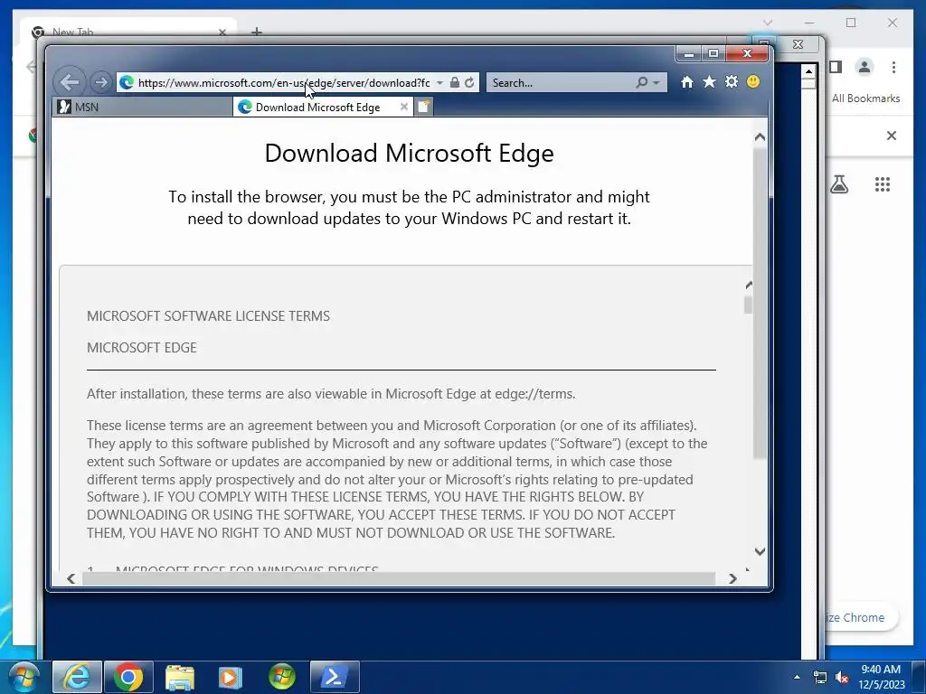Open Chrome Labs flask icon
Viewport: 926px width, 694px height.
[839, 184]
